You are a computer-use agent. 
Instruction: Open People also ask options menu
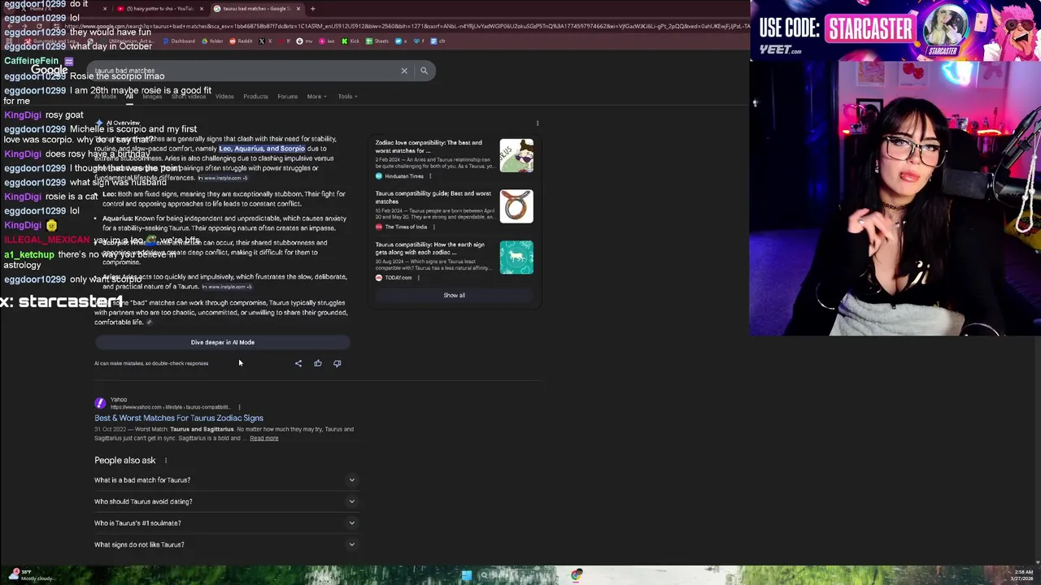click(166, 461)
